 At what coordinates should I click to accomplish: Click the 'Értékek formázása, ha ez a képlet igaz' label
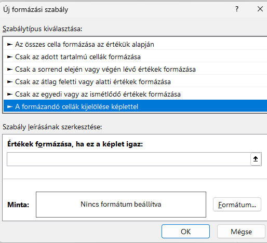point(75,144)
